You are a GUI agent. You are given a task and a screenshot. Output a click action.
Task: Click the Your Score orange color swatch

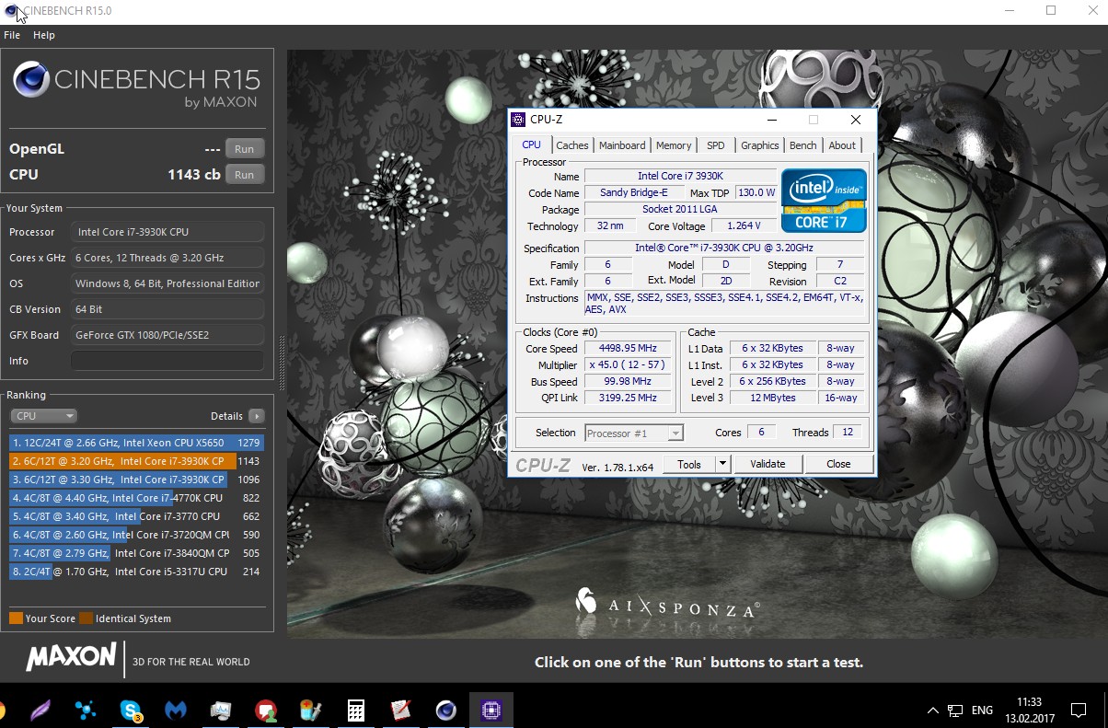[16, 618]
